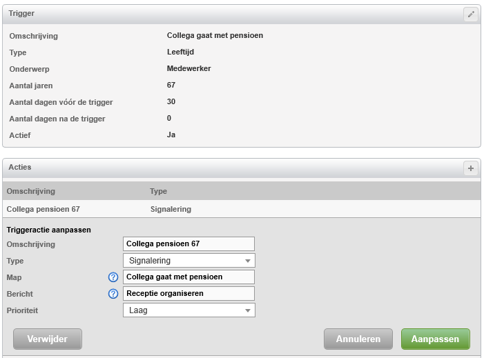Click the Verwijder button
Viewport: 484px width, 358px height.
(48, 339)
